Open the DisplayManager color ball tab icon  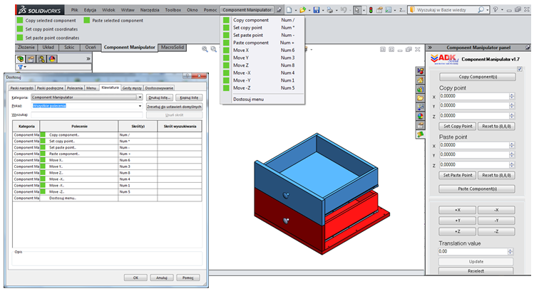tap(52, 59)
